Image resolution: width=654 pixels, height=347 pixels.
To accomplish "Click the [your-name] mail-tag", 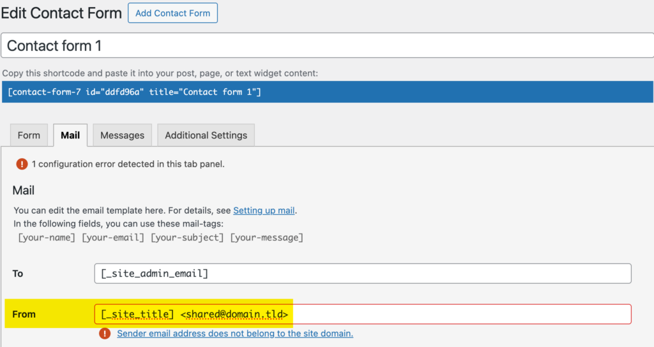I will pyautogui.click(x=47, y=237).
